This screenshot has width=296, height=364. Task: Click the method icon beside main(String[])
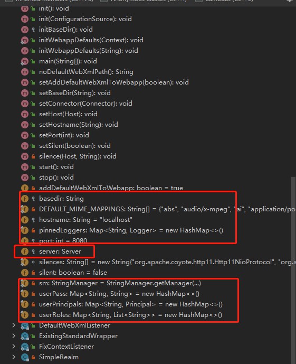(25, 61)
